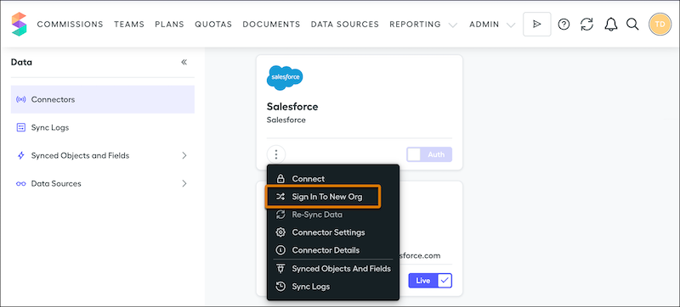Click the sidebar Sync Logs list icon
This screenshot has width=680, height=307.
20,127
